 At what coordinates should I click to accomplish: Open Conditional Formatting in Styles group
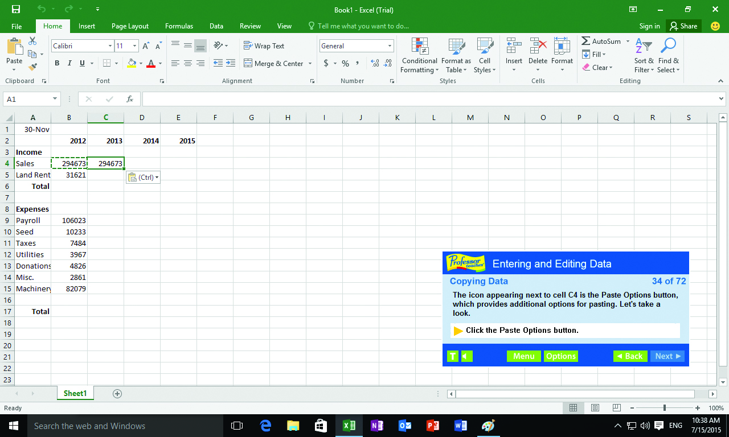click(x=419, y=56)
